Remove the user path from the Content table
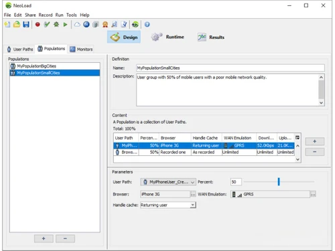The image size is (335, 251). [315, 152]
